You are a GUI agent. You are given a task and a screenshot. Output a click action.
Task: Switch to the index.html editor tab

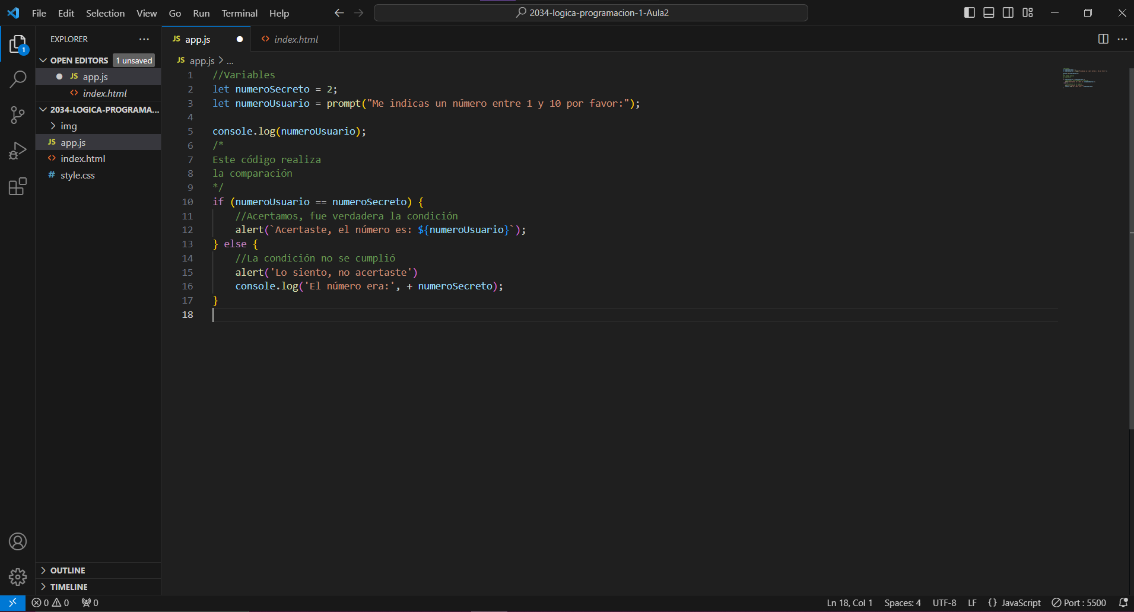[x=295, y=39]
